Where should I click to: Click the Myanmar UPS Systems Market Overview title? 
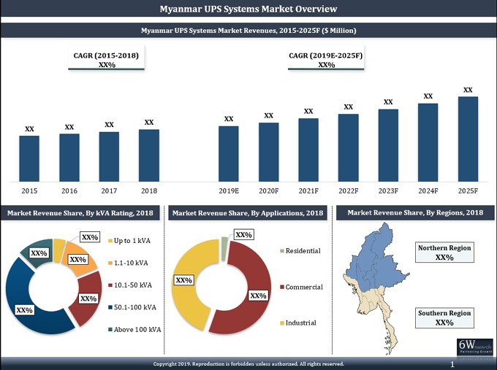coord(248,9)
